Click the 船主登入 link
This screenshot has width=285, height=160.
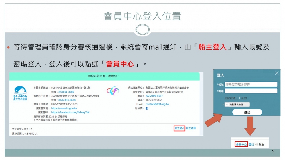[x=180, y=128]
